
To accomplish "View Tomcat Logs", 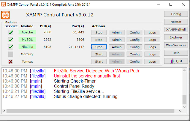I will point(152,62).
